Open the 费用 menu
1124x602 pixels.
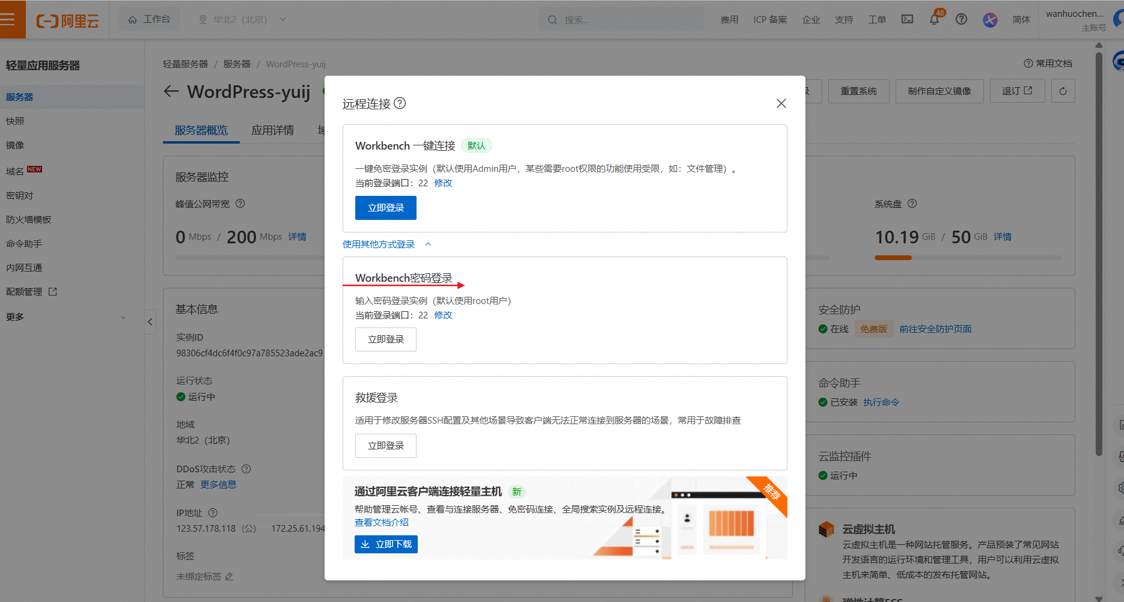click(729, 20)
